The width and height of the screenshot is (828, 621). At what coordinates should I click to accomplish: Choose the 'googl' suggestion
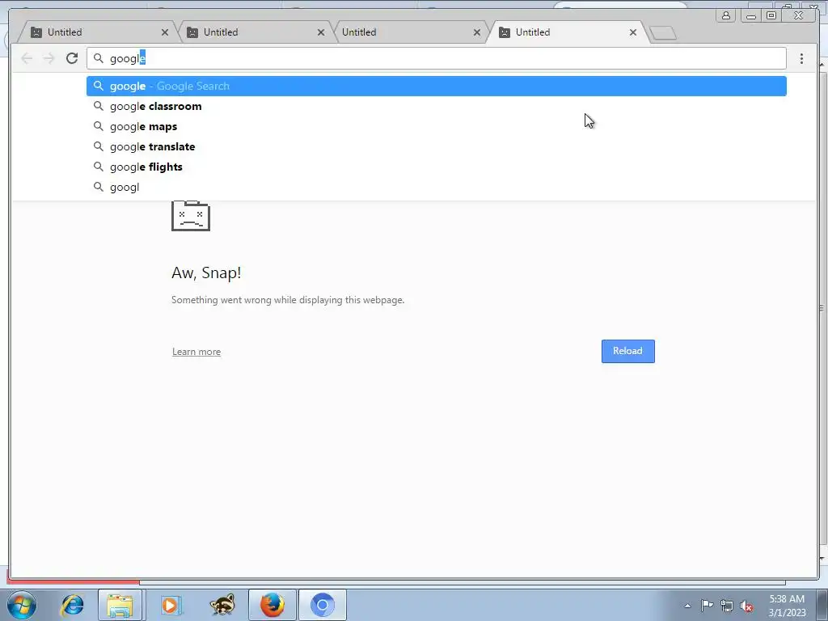(x=436, y=187)
